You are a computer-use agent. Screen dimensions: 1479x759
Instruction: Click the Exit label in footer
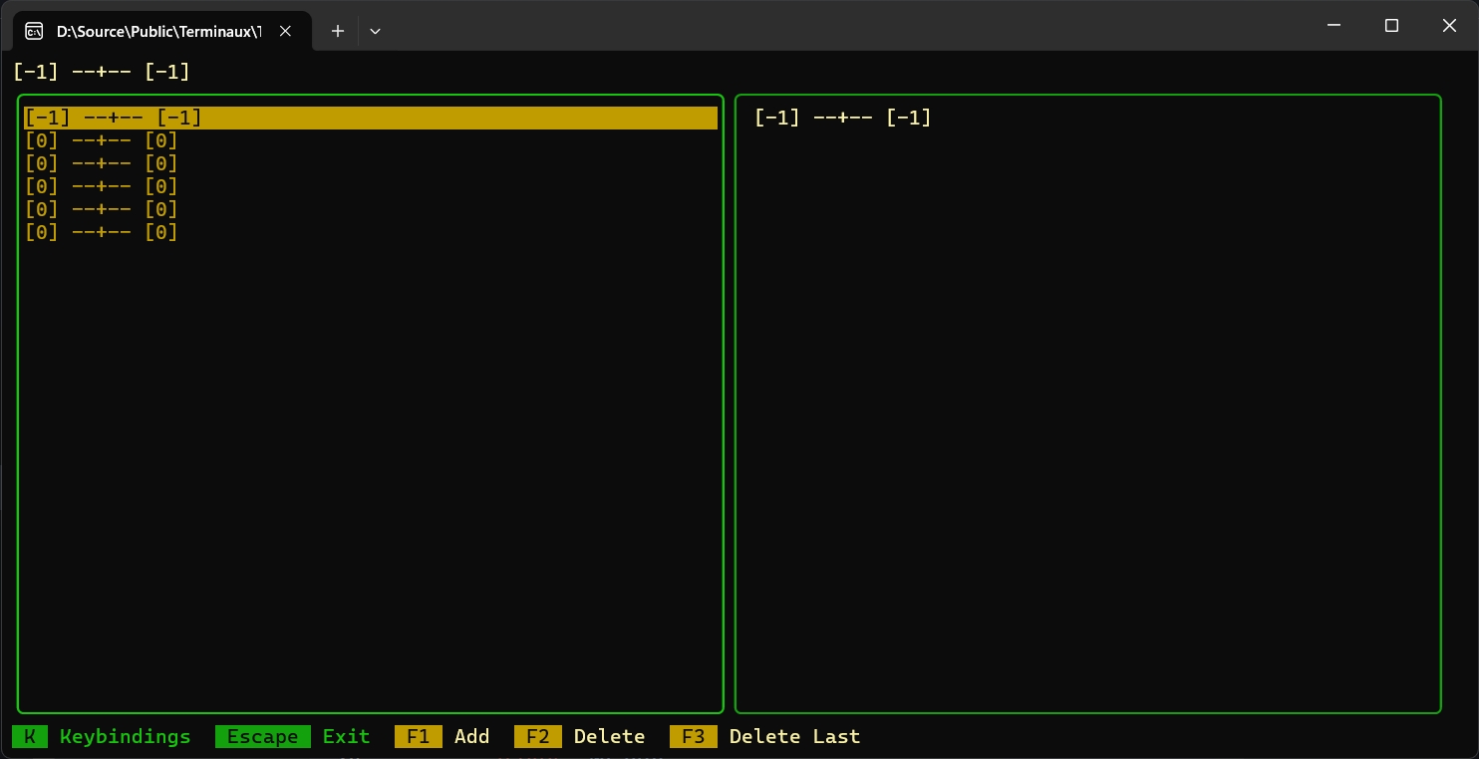coord(346,736)
